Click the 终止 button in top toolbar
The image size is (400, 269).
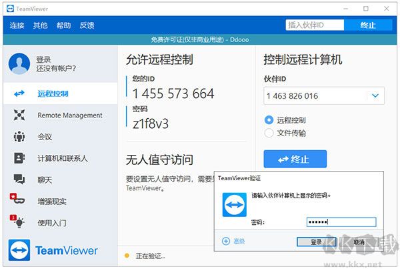tap(368, 25)
